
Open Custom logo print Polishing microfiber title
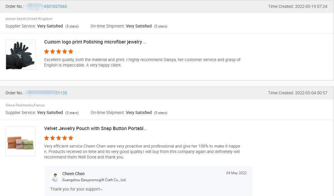point(95,42)
